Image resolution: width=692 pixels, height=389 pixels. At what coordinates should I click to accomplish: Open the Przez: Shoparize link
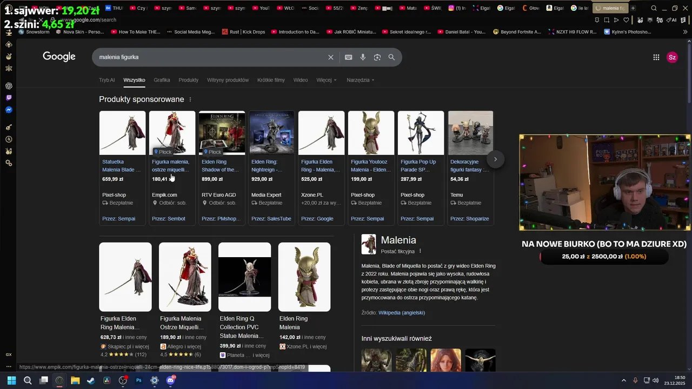pos(469,219)
